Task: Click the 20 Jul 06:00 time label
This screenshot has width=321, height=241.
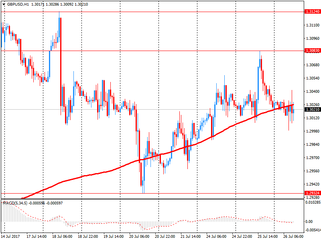Action: tap(139, 236)
